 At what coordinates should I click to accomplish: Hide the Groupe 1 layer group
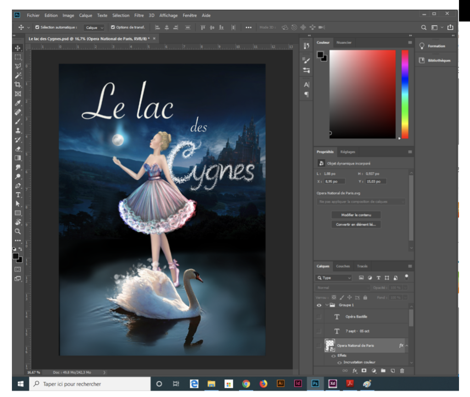click(x=319, y=305)
